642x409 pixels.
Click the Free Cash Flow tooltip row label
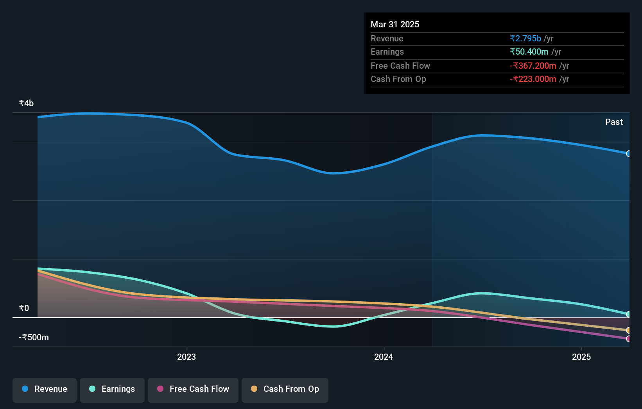(400, 66)
